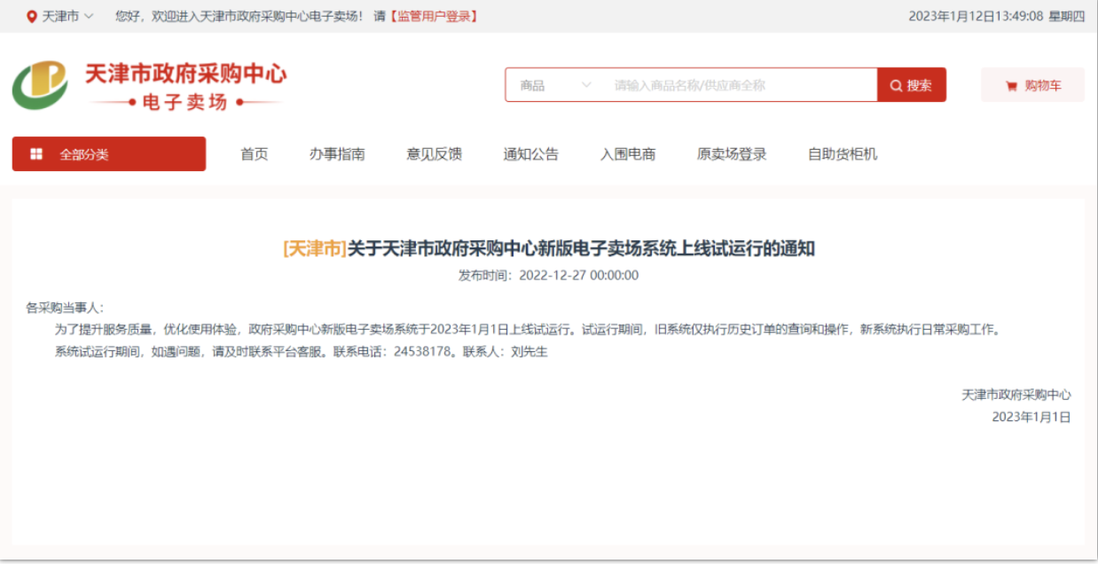Click the red 搜索 search button
The width and height of the screenshot is (1098, 564).
[912, 85]
